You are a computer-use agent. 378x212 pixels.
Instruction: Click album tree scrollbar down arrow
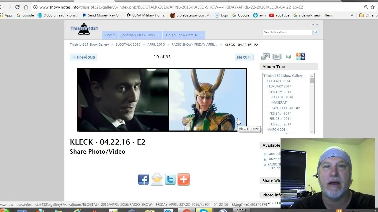tap(312, 131)
